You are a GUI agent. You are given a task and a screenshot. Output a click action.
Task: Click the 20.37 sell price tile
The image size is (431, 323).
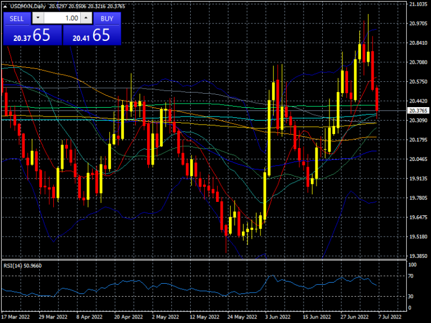pyautogui.click(x=31, y=35)
